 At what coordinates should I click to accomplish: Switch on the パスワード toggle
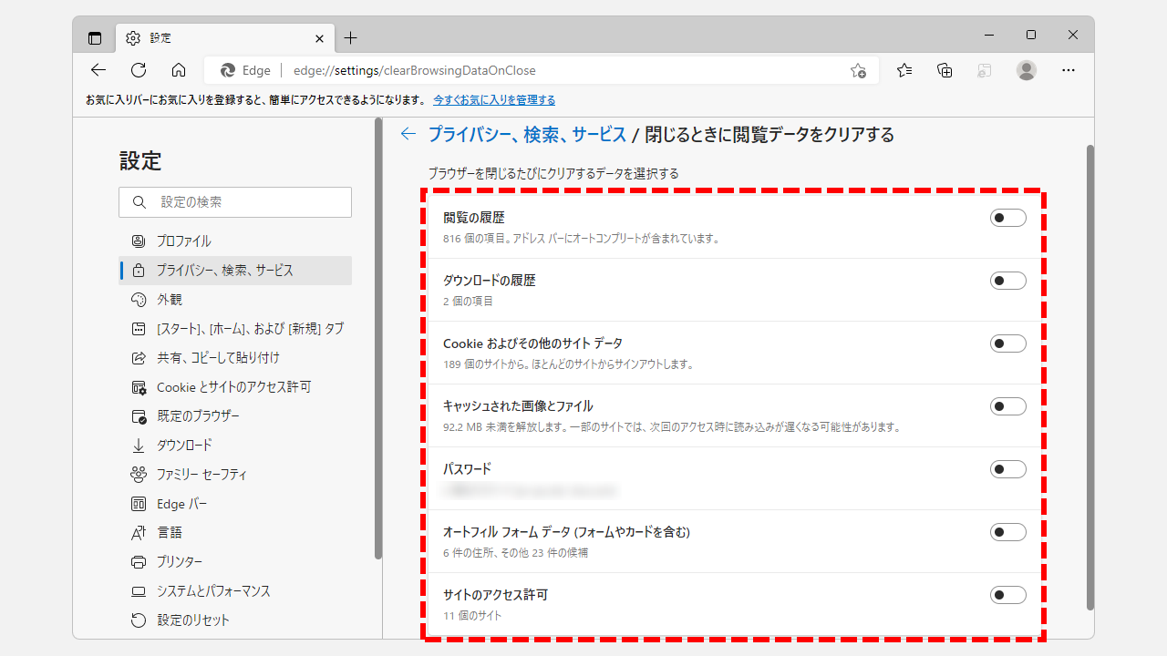[x=1007, y=469]
